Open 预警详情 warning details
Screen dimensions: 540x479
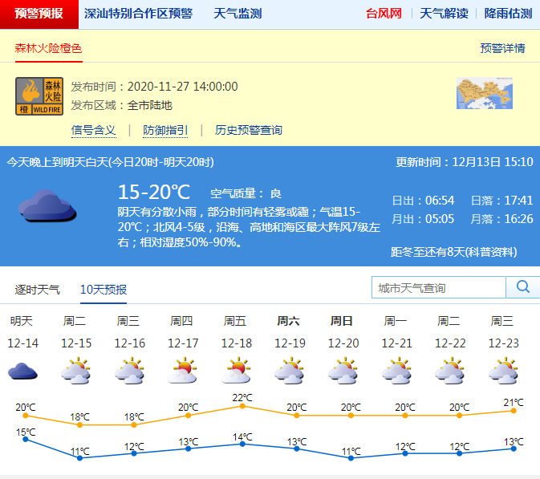[502, 48]
